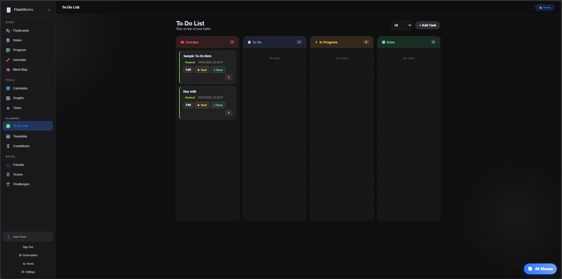Go to Timetable in Planning
This screenshot has width=562, height=279.
[x=20, y=137]
